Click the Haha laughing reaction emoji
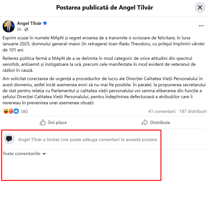 6,111
